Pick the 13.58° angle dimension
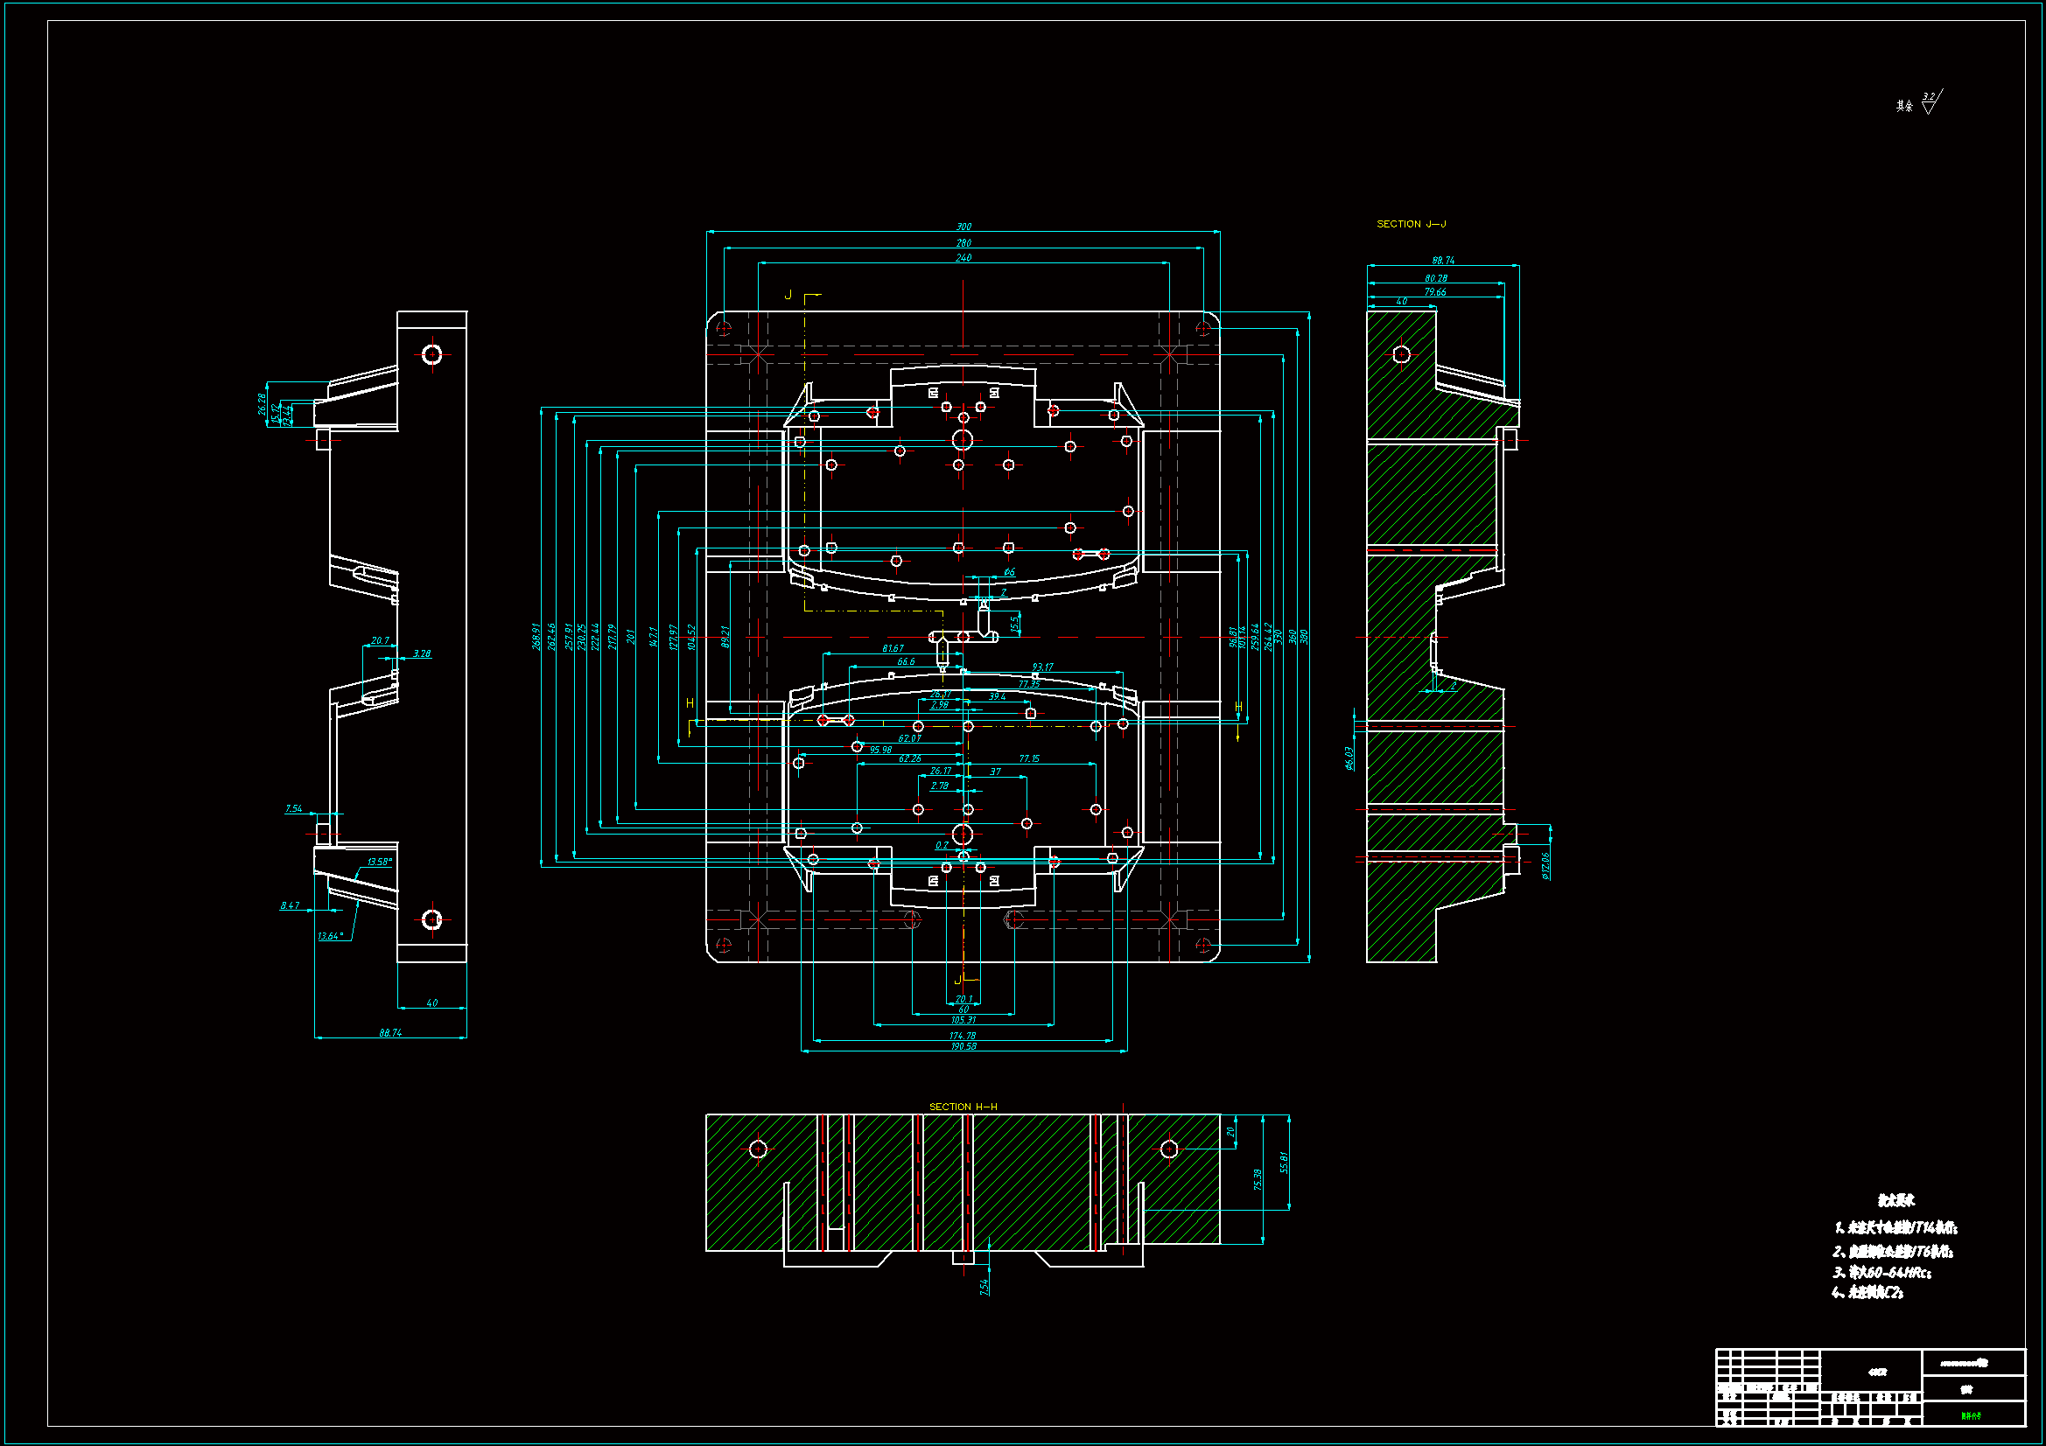Screen dimensions: 2046x1446 tap(379, 862)
